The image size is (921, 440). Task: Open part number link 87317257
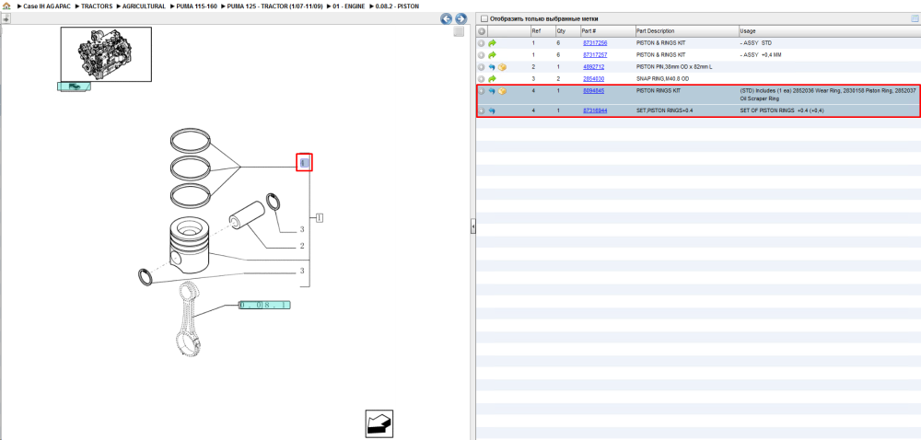595,55
